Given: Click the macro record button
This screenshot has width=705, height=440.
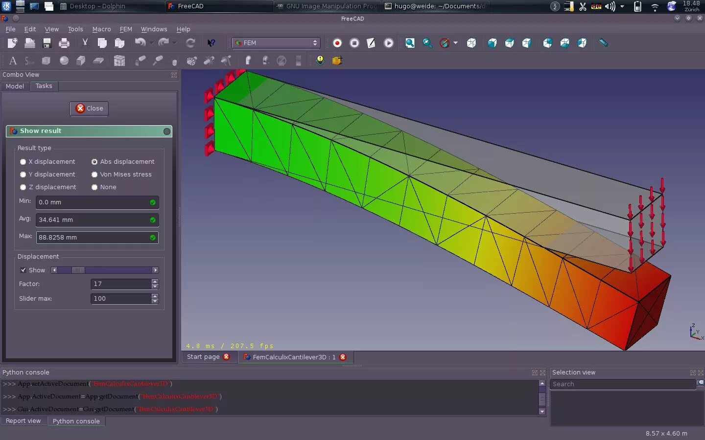Looking at the screenshot, I should pos(337,43).
